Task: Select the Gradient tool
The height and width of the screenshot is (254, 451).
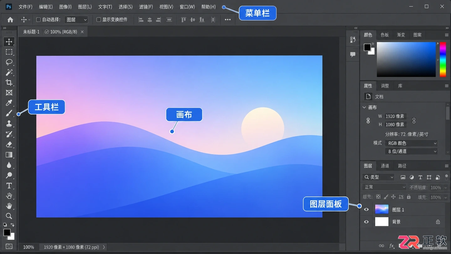Action: pos(9,155)
